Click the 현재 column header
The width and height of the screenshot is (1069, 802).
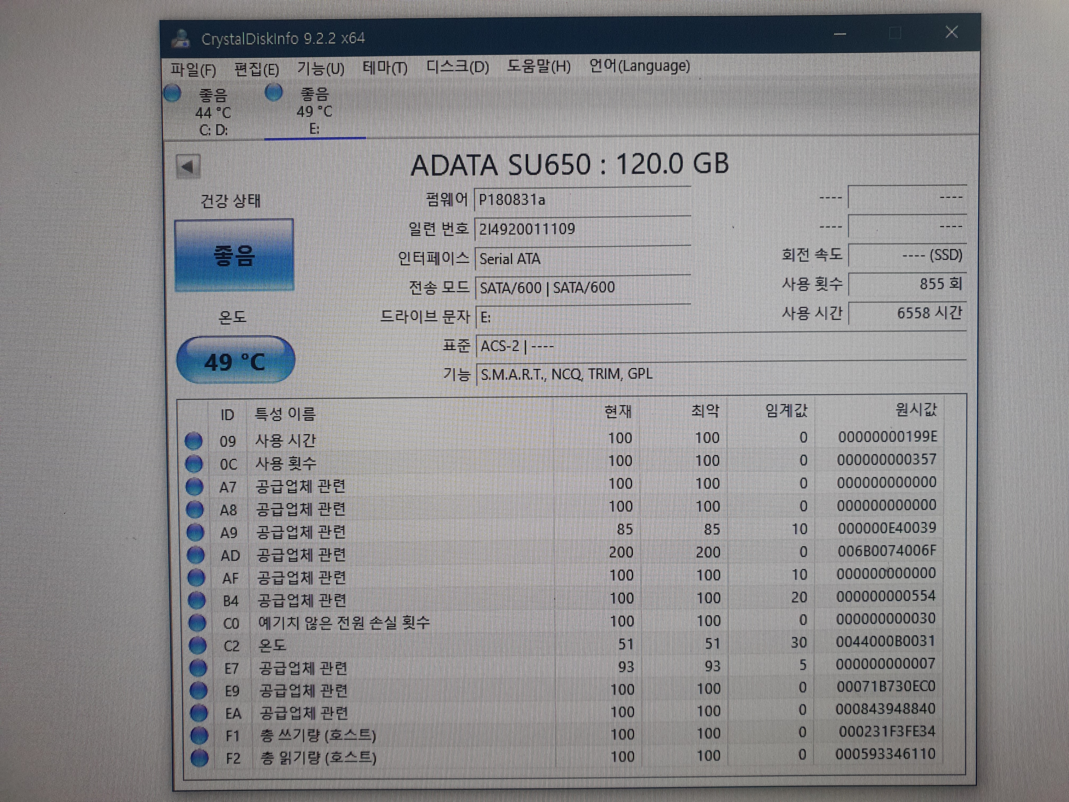618,411
